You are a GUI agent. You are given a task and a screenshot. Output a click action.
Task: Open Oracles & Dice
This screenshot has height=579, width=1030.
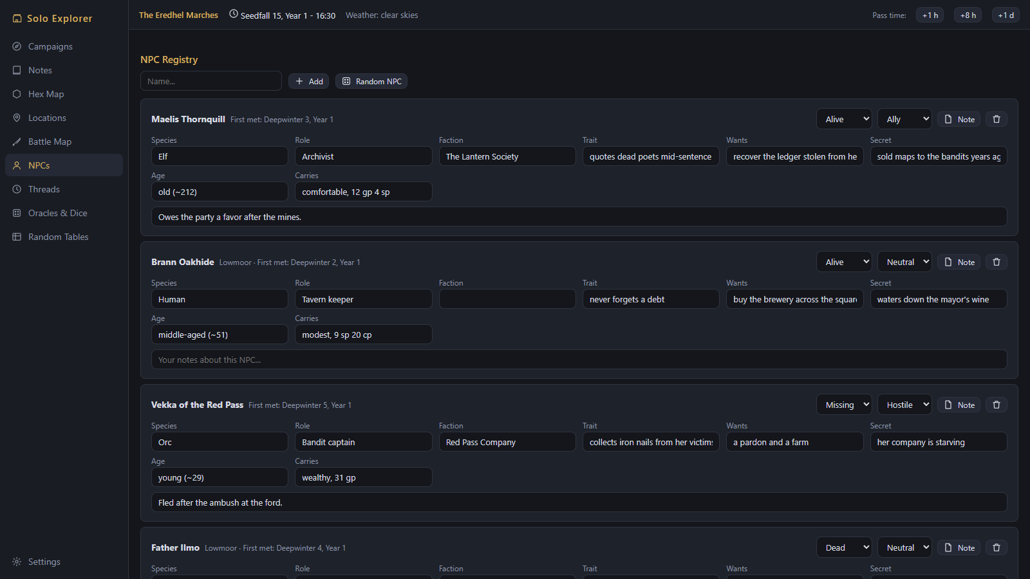click(x=64, y=213)
